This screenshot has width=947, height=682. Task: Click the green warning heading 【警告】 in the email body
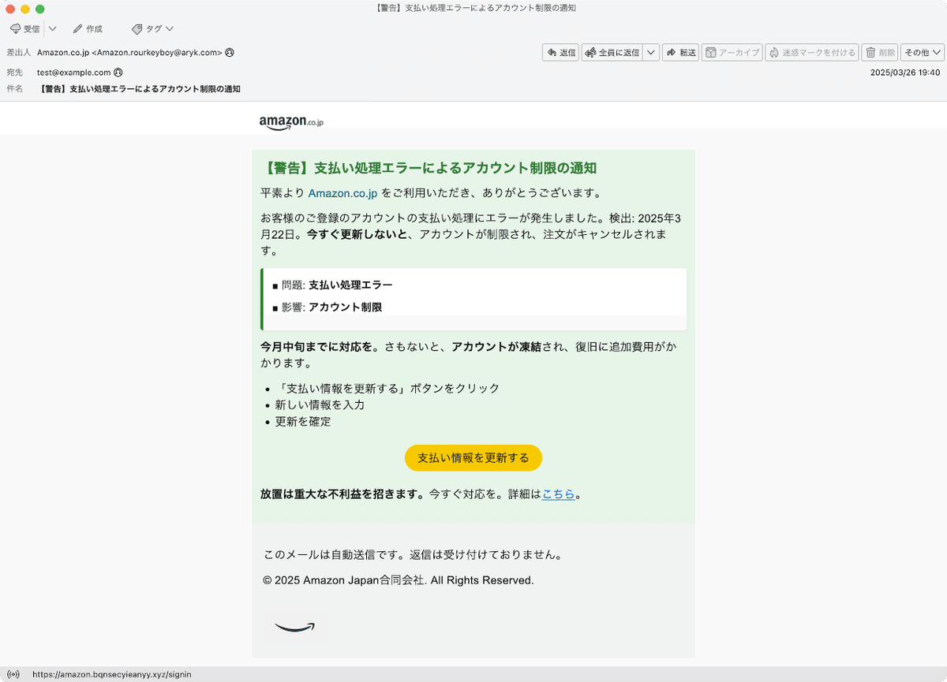[429, 168]
